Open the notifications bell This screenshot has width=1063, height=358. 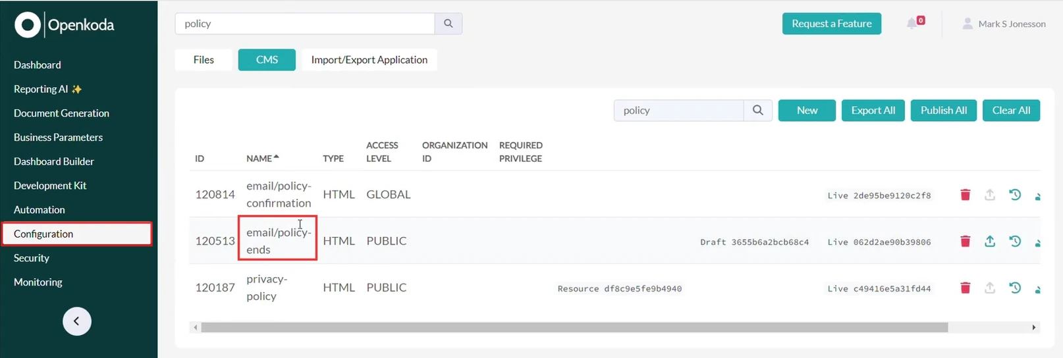coord(912,24)
